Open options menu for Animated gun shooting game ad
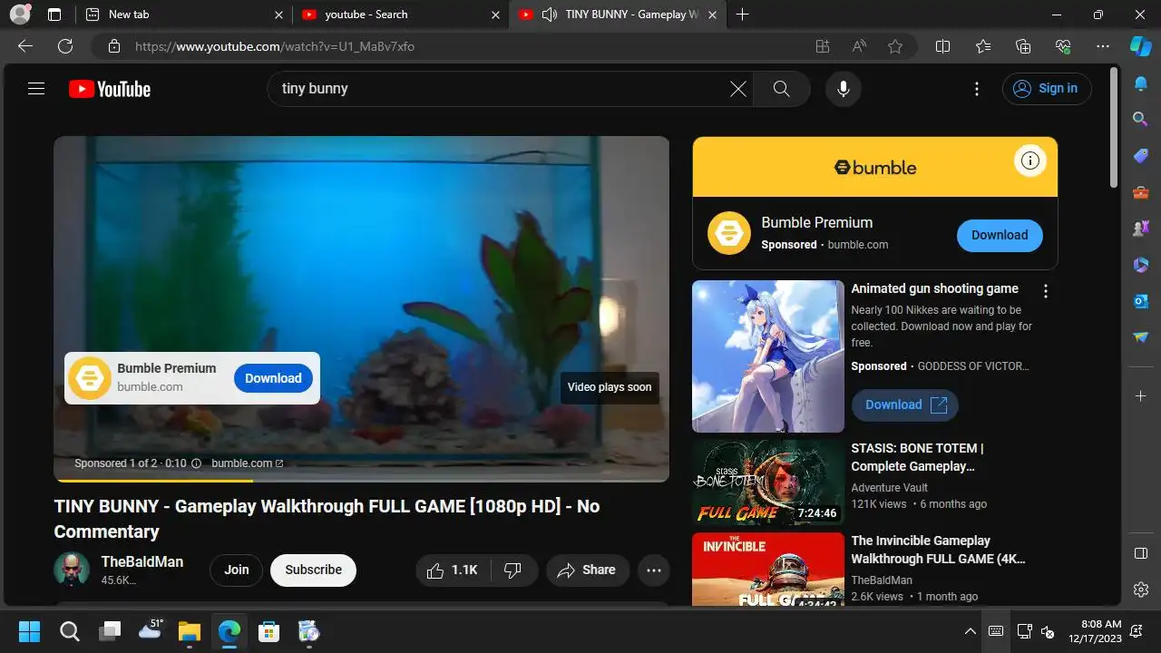1161x653 pixels. pos(1046,291)
